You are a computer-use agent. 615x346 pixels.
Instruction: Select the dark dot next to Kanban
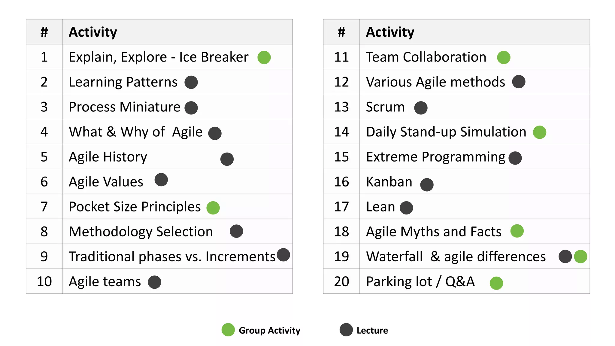tap(427, 185)
